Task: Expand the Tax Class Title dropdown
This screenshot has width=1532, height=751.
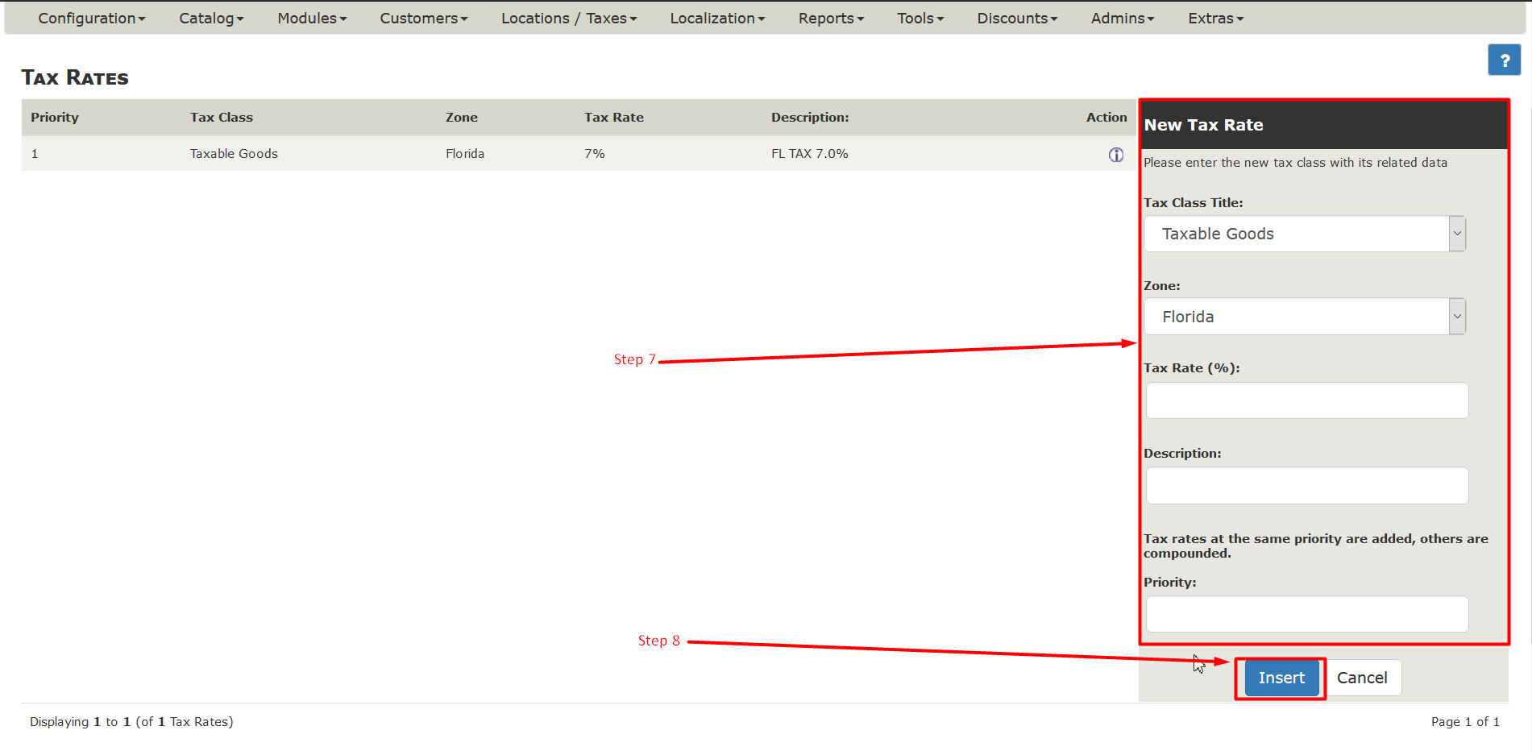Action: tap(1305, 234)
